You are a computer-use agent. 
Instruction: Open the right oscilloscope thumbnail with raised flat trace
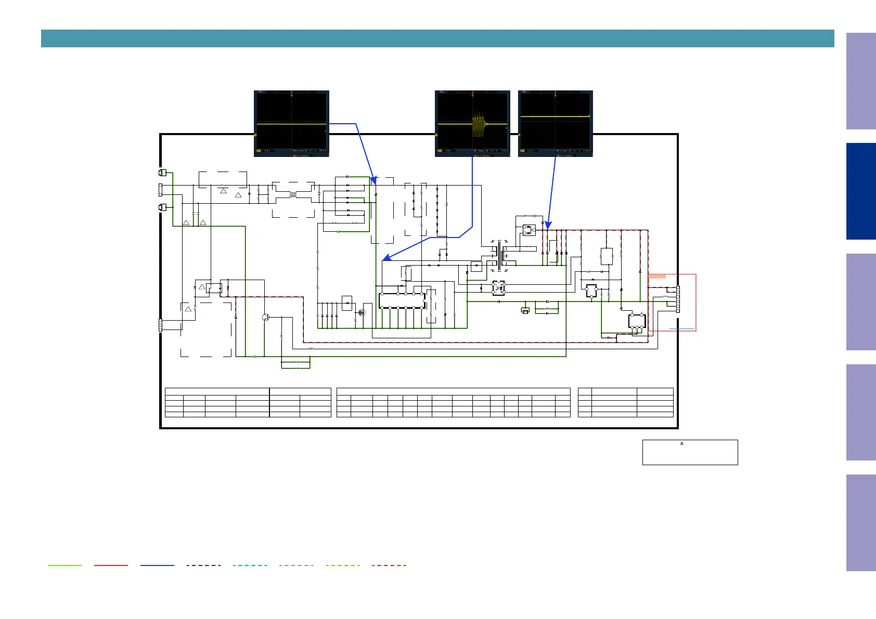tap(556, 123)
